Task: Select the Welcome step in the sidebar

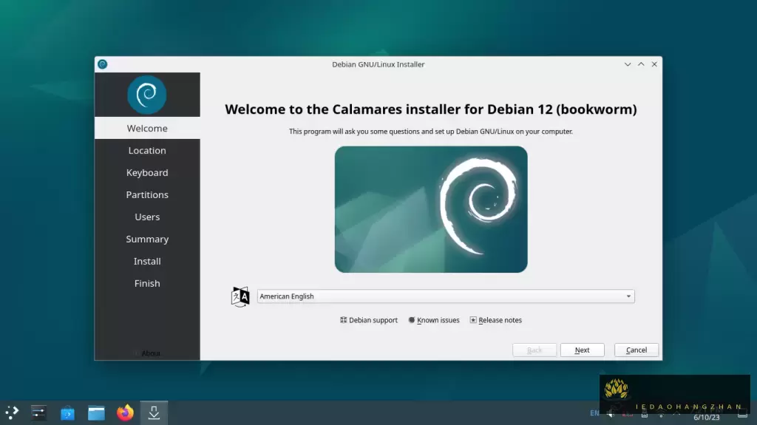Action: coord(147,128)
